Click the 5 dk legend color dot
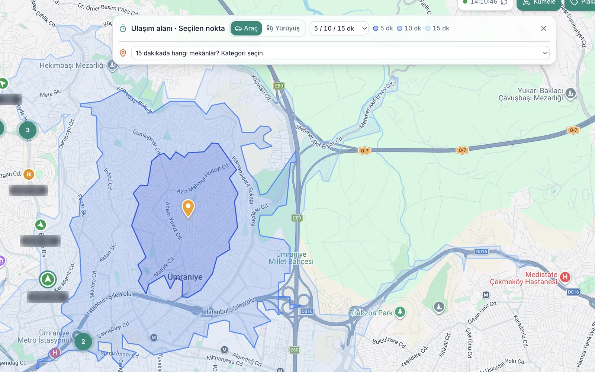 [x=376, y=28]
